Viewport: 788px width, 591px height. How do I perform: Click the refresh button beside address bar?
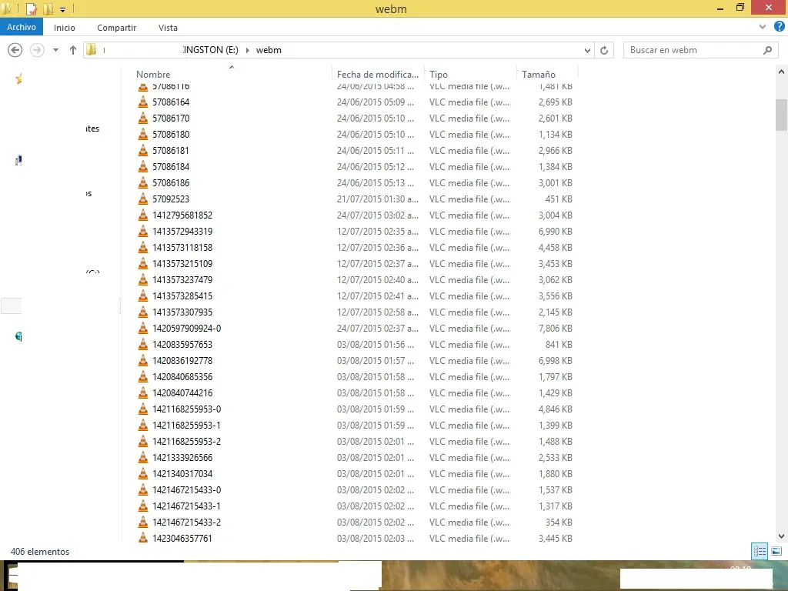click(x=604, y=50)
